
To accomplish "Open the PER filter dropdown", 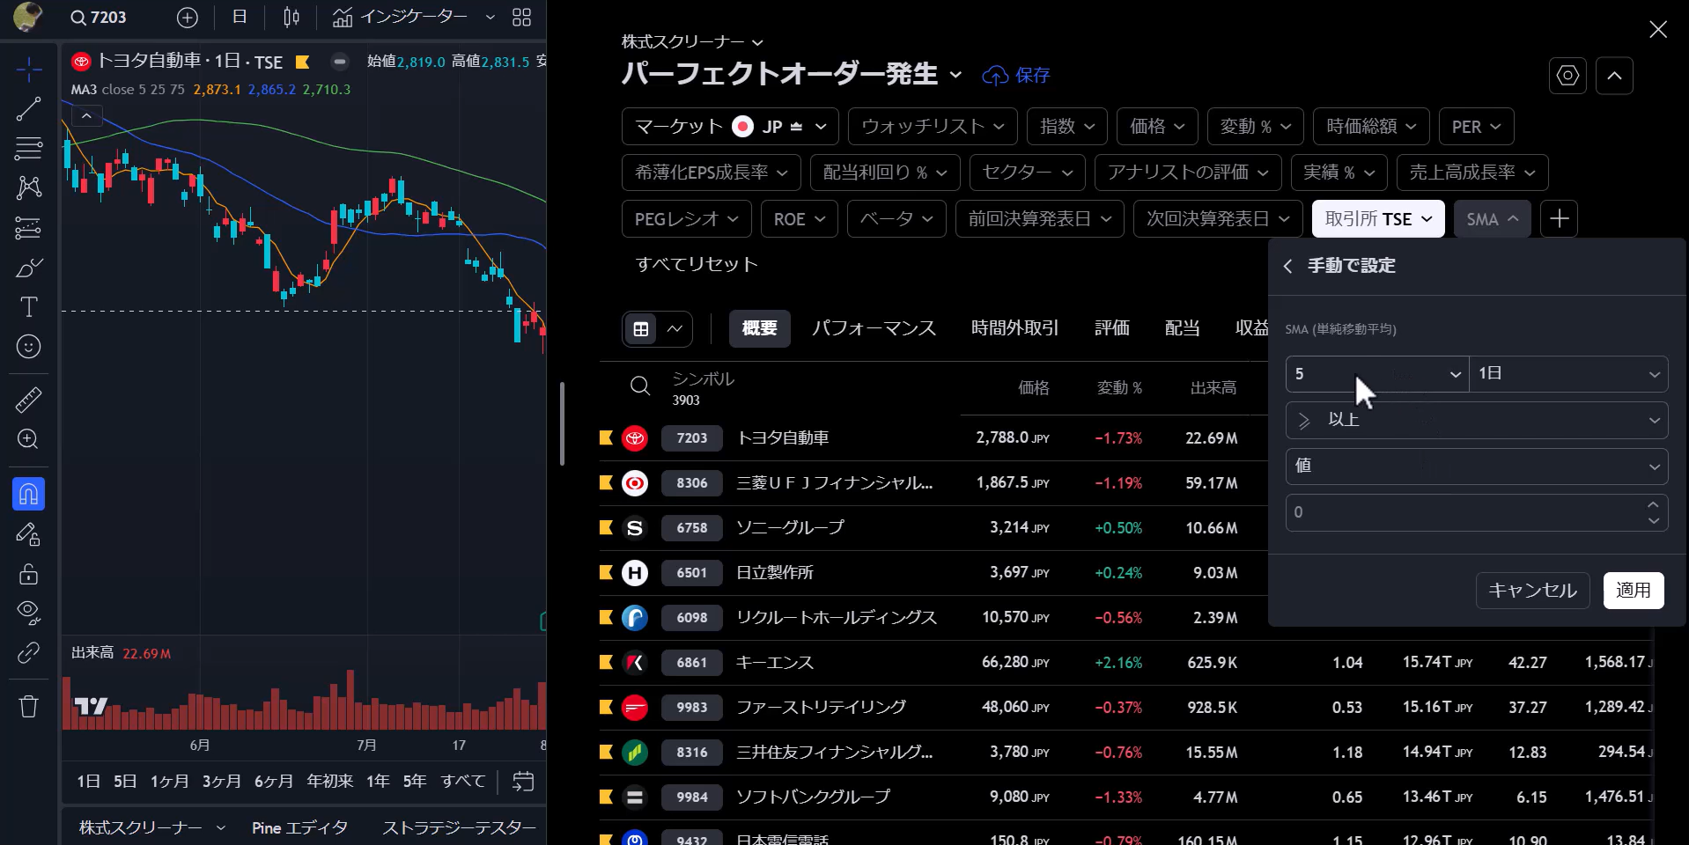I will click(1476, 127).
